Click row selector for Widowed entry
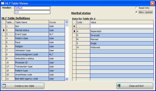Viewport: 156px width, 91px height. tap(74, 47)
